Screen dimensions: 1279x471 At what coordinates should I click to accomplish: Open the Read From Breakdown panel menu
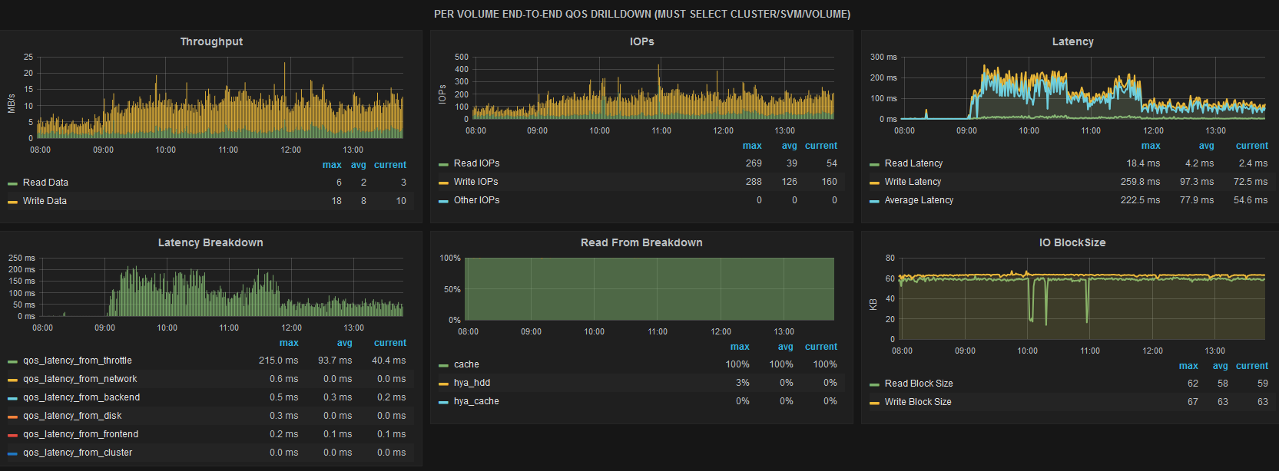click(641, 242)
